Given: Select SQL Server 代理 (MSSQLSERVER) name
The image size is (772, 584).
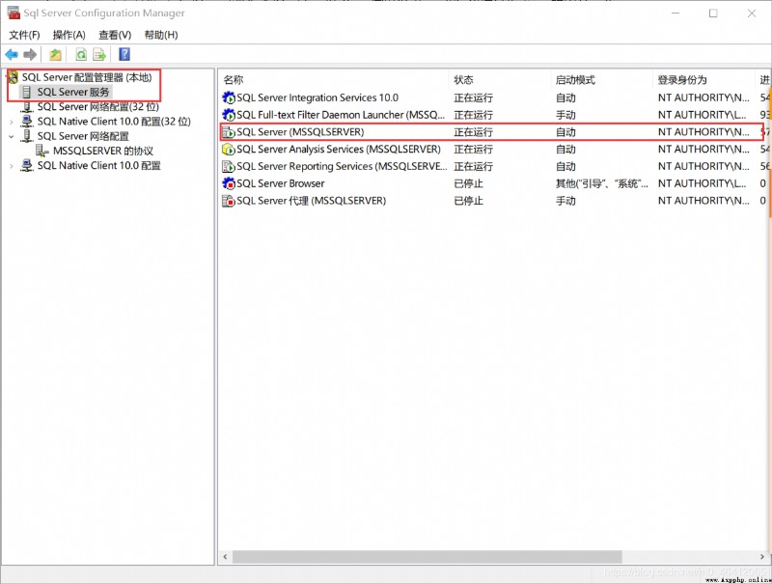Looking at the screenshot, I should (x=311, y=201).
